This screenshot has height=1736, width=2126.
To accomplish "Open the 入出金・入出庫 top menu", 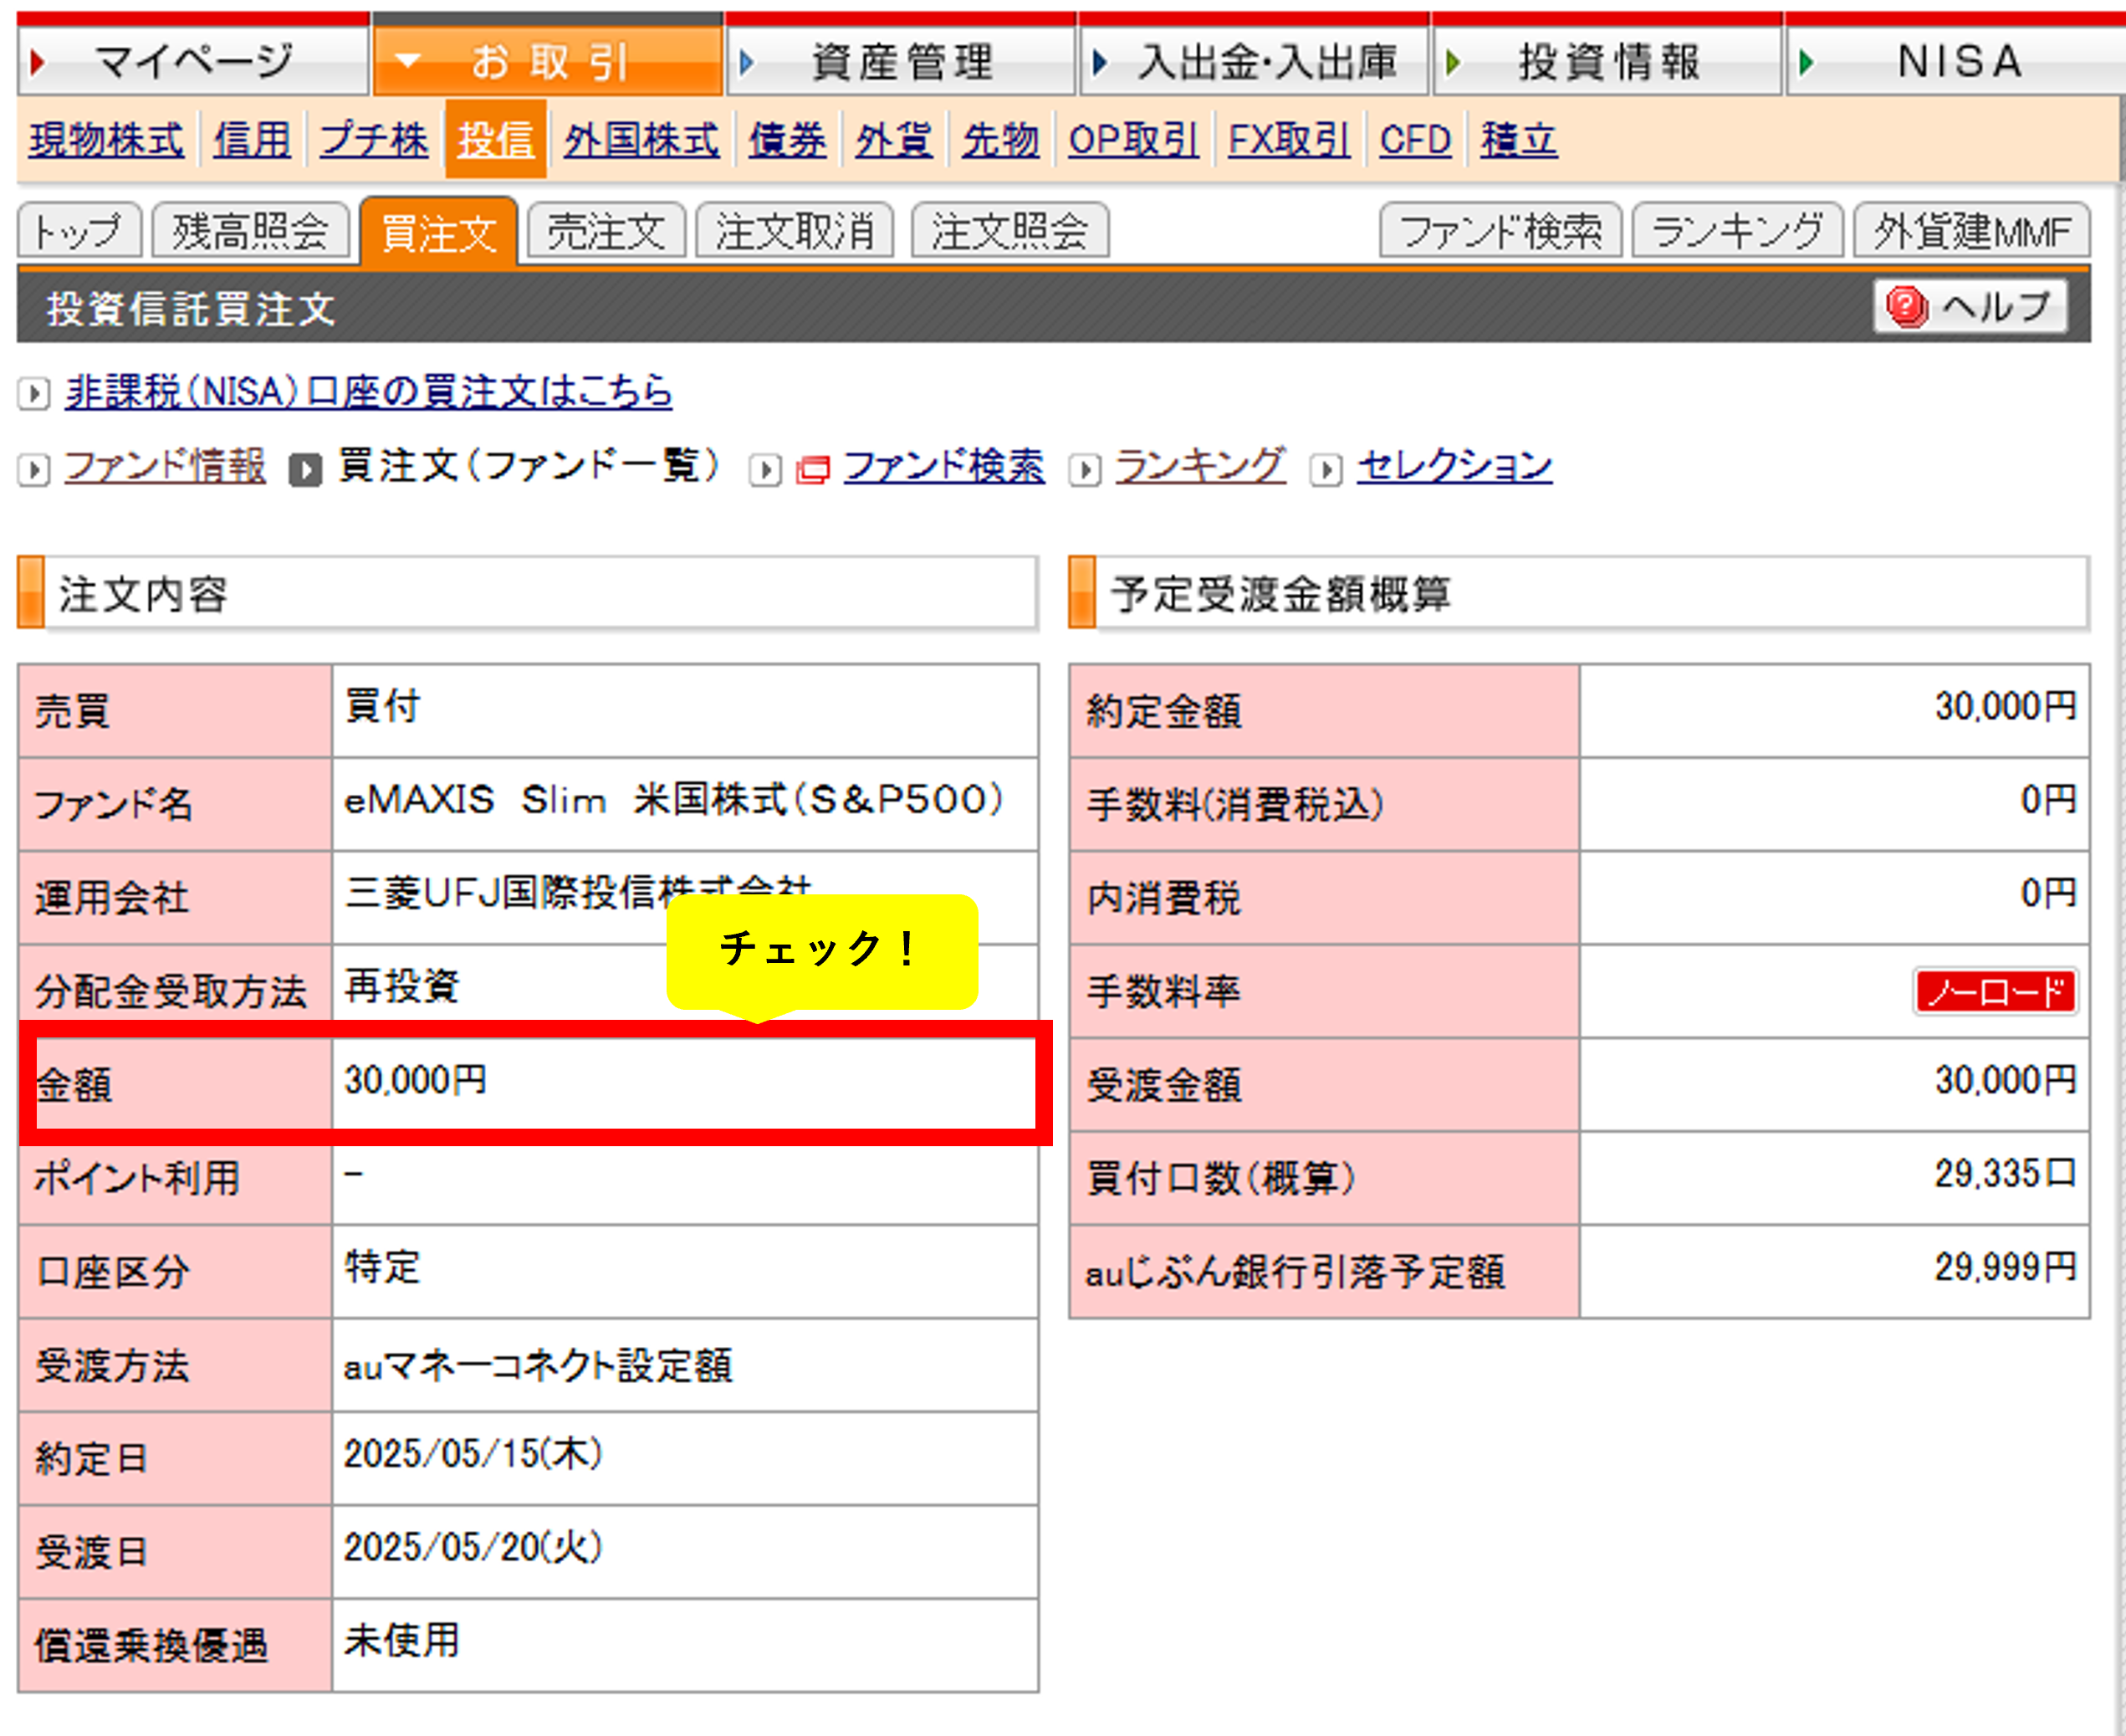I will click(1255, 61).
